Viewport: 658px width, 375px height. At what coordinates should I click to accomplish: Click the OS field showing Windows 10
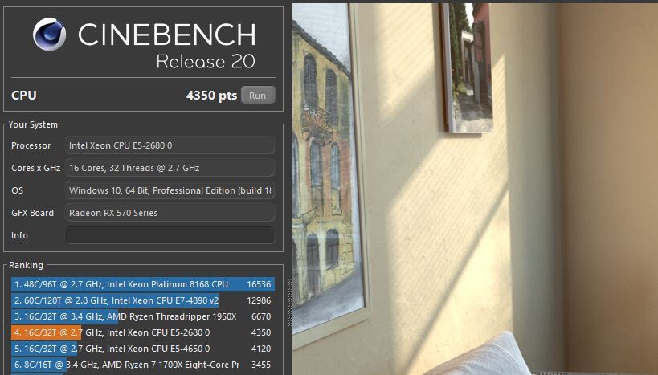[x=170, y=190]
